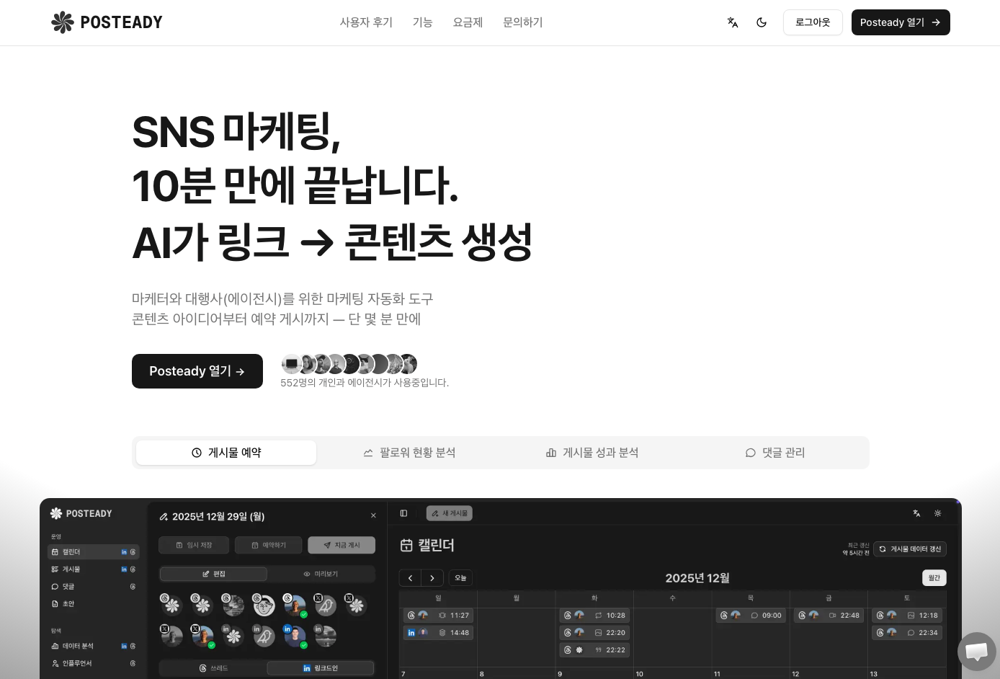Click the 새 게시물 new post button
Screen dimensions: 1000x679
tap(450, 513)
